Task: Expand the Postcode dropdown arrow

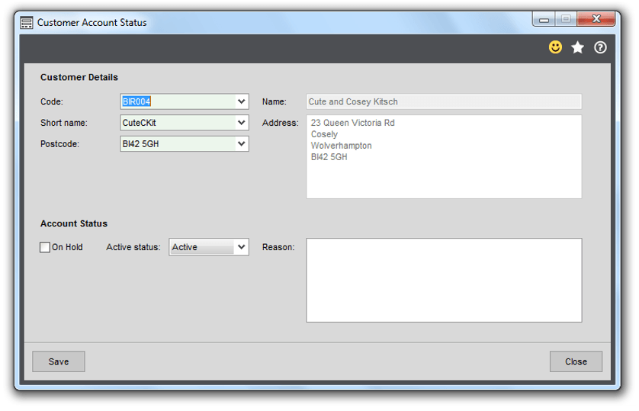Action: tap(241, 144)
